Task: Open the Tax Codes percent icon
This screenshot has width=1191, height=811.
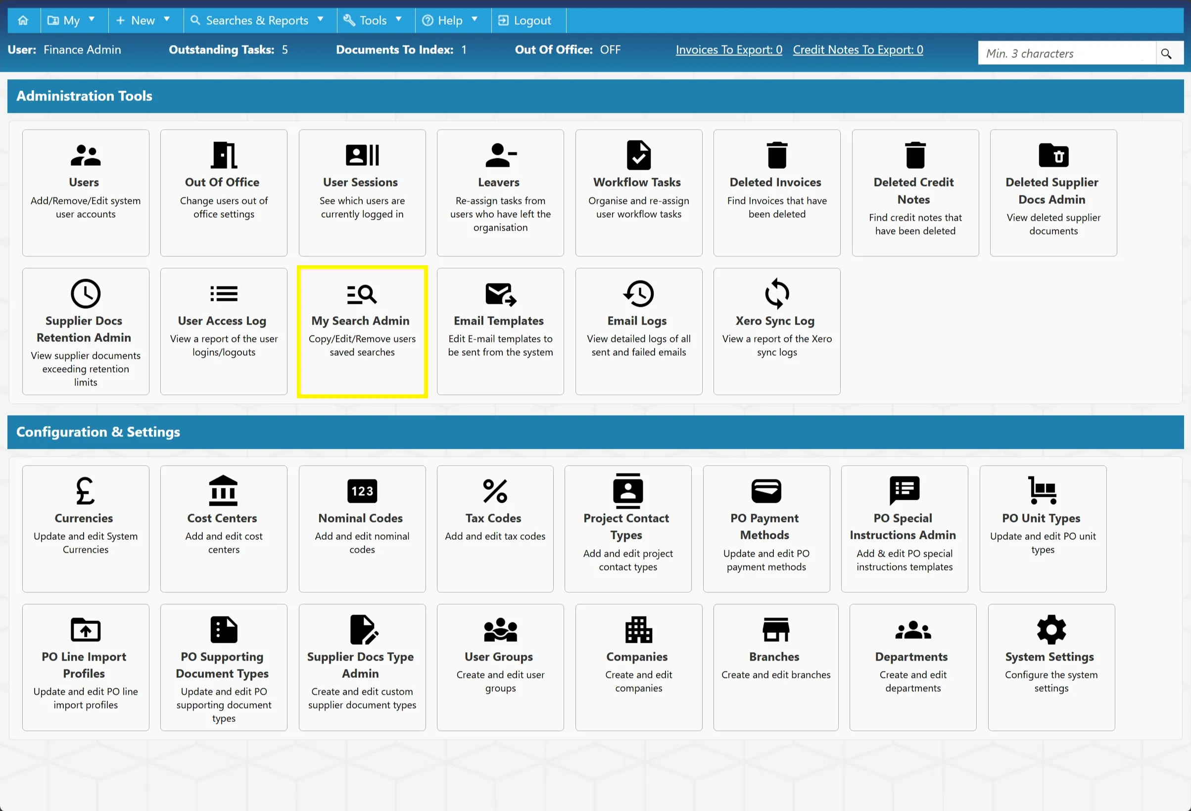Action: pyautogui.click(x=496, y=491)
